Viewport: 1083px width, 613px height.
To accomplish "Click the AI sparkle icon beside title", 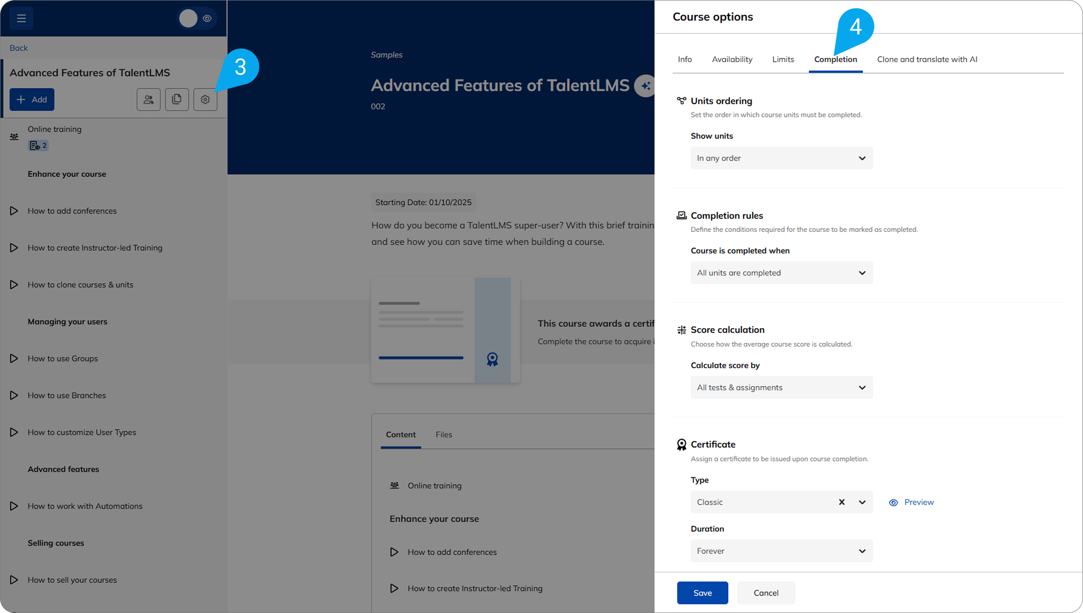I will [645, 86].
